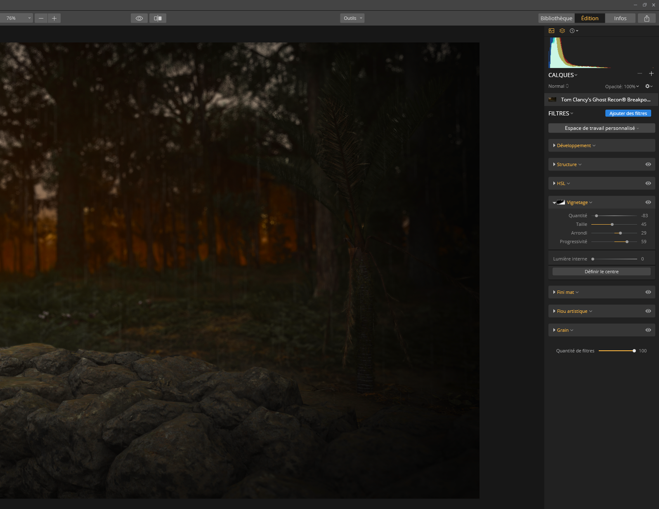Image resolution: width=659 pixels, height=509 pixels.
Task: Click the zoom in plus button
Action: (54, 18)
